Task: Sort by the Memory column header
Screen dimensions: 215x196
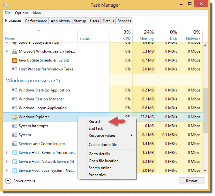Action: click(144, 35)
